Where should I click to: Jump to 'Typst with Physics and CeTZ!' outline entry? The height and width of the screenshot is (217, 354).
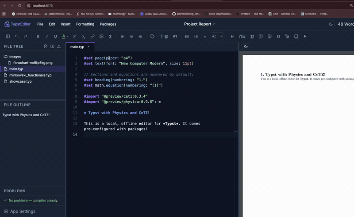point(26,115)
